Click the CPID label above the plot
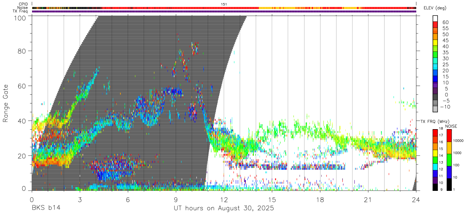This screenshot has height=216, width=468. tap(23, 4)
